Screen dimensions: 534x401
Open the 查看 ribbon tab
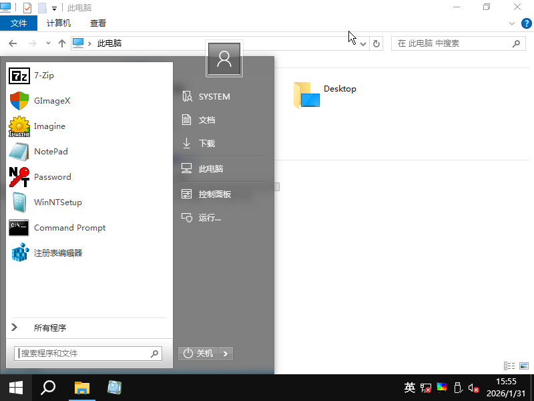pyautogui.click(x=98, y=23)
